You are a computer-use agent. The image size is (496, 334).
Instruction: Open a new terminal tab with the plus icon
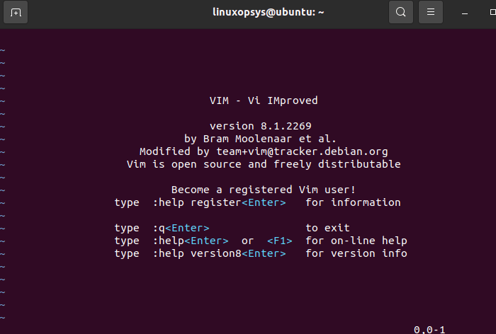click(x=16, y=12)
